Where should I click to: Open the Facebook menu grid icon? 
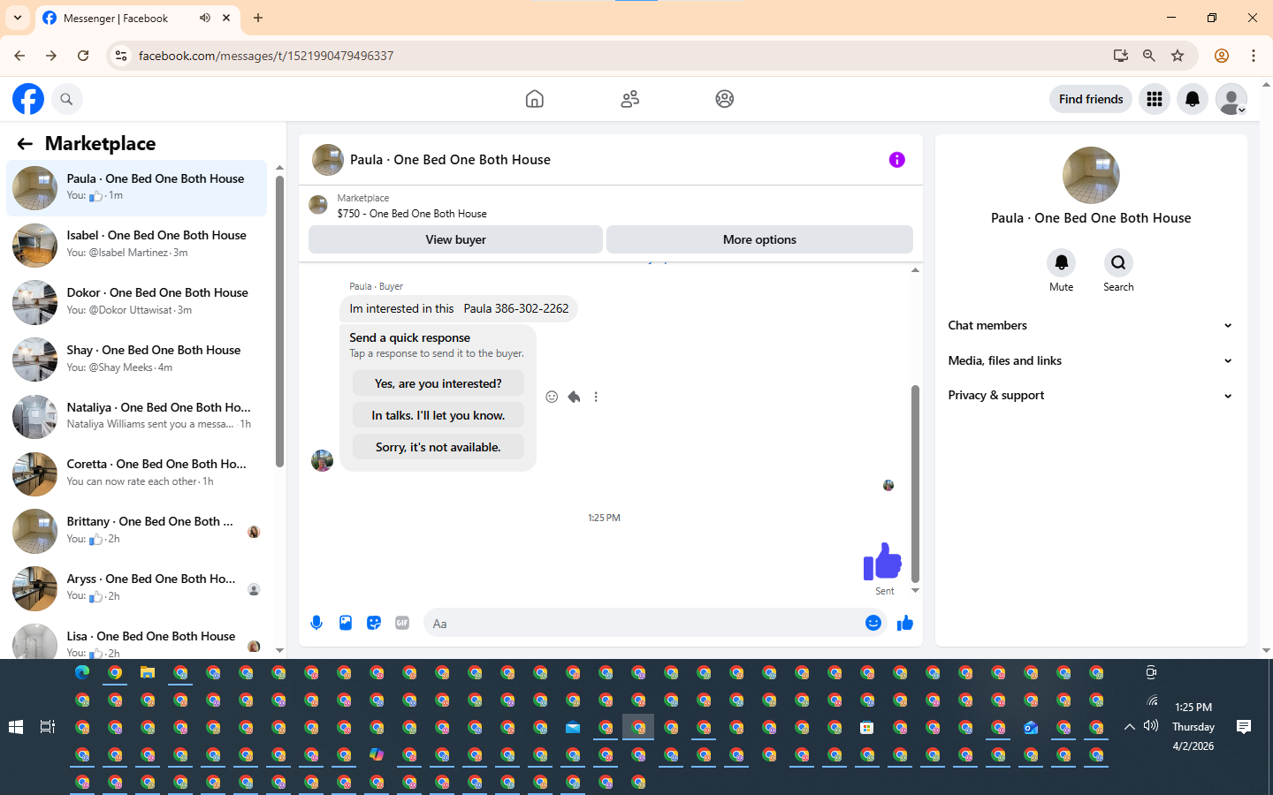pyautogui.click(x=1155, y=99)
